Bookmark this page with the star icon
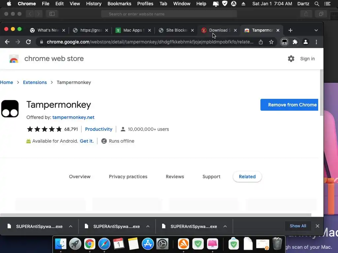The width and height of the screenshot is (338, 253). (x=271, y=42)
